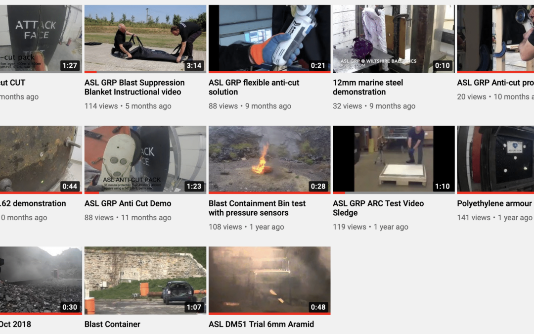This screenshot has height=334, width=534.
Task: Click the 'ASL GRP Anti Cut Demo' title
Action: pyautogui.click(x=128, y=203)
